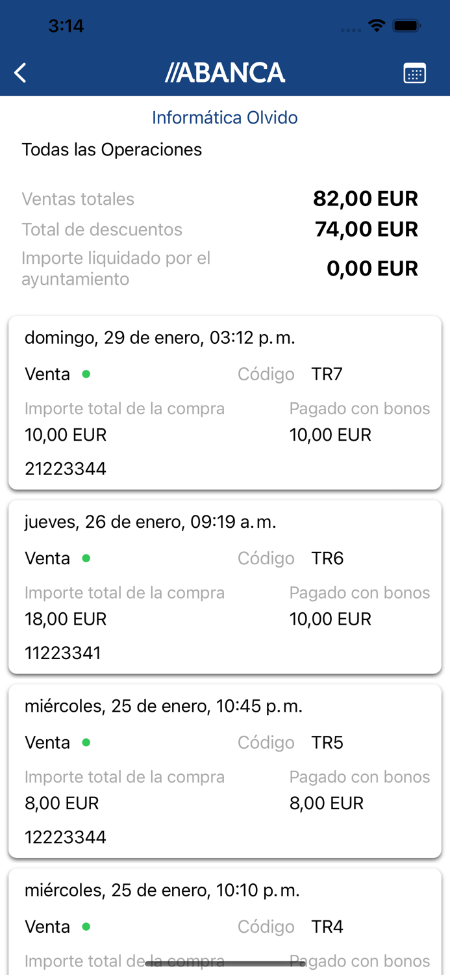Screen dimensions: 450x975
Task: Tap the Importe liquidado por el ayuntamiento row
Action: pos(225,268)
